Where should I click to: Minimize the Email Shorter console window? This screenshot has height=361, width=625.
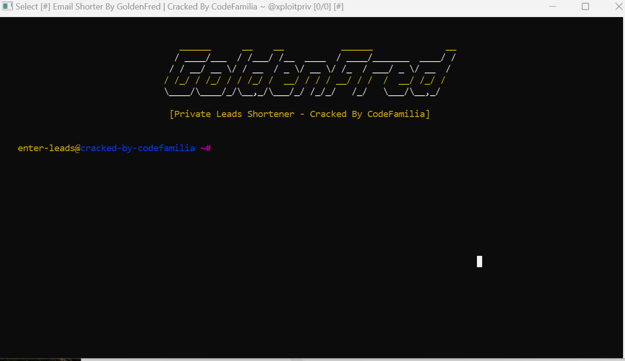(x=553, y=6)
